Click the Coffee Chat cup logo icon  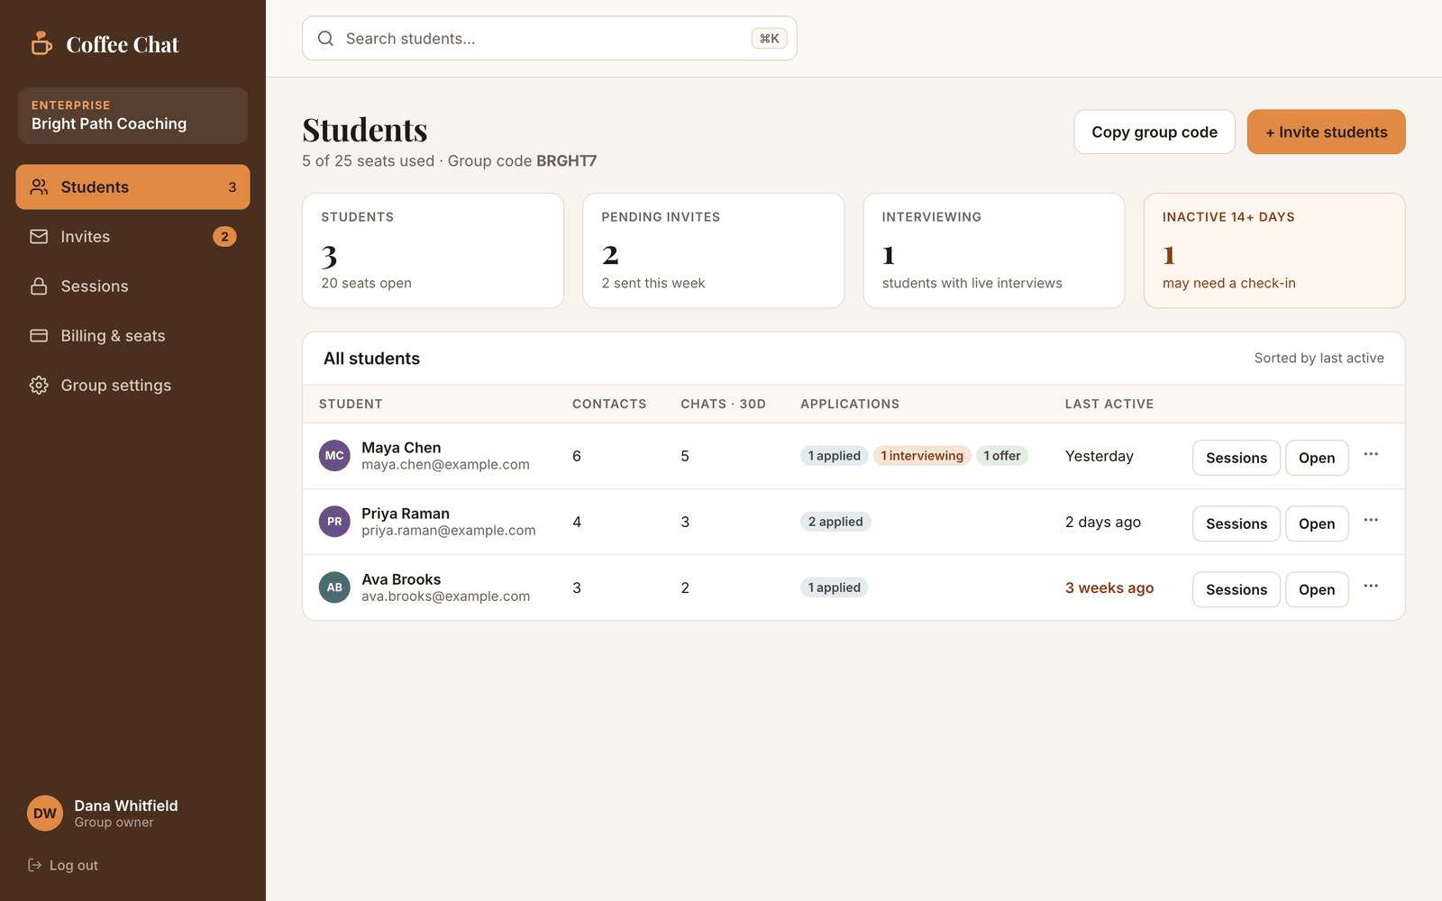click(x=41, y=43)
